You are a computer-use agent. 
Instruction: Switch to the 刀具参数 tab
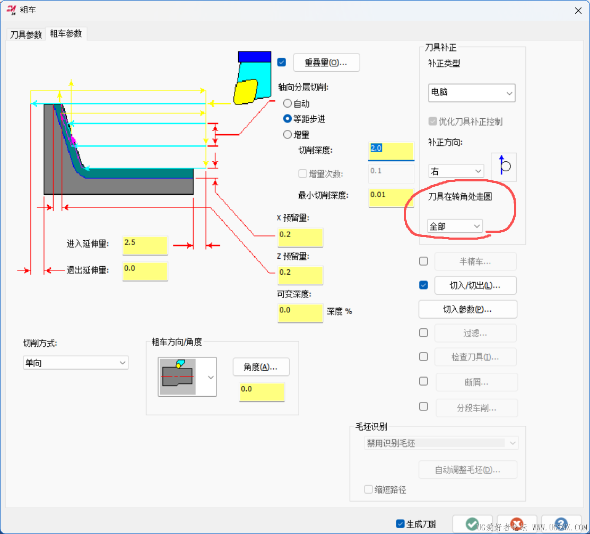[26, 34]
